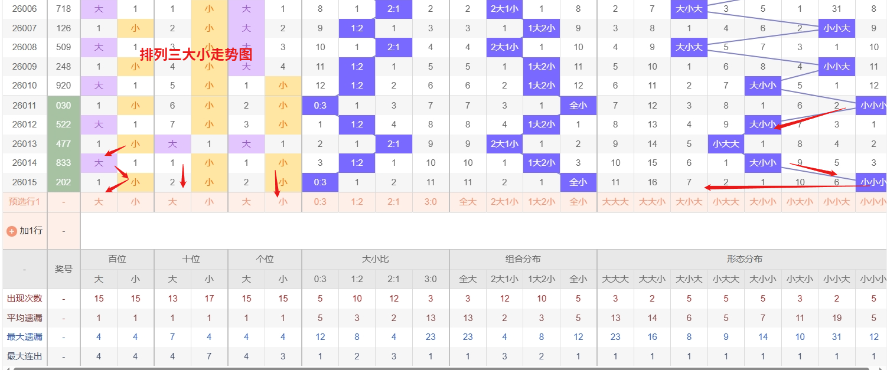Choose 3:0 in the pre-selection row
Screen dimensions: 887x370
click(x=431, y=202)
